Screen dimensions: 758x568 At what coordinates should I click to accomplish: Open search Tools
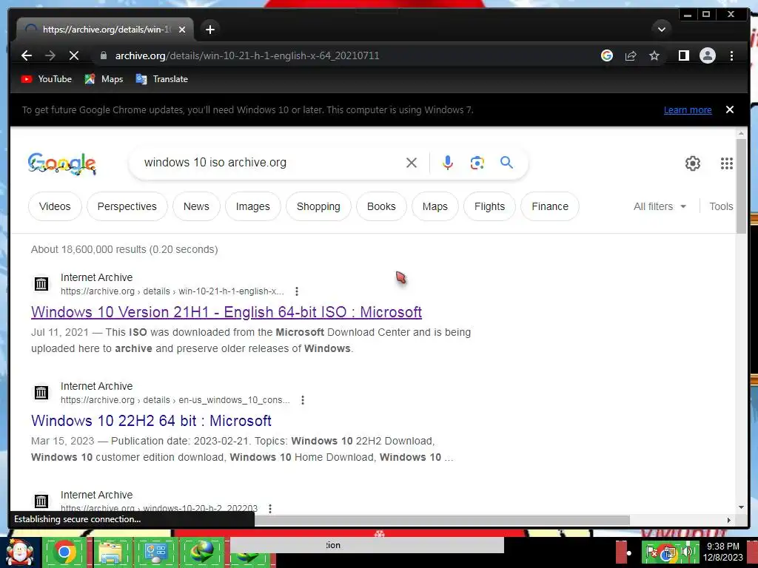click(x=721, y=206)
